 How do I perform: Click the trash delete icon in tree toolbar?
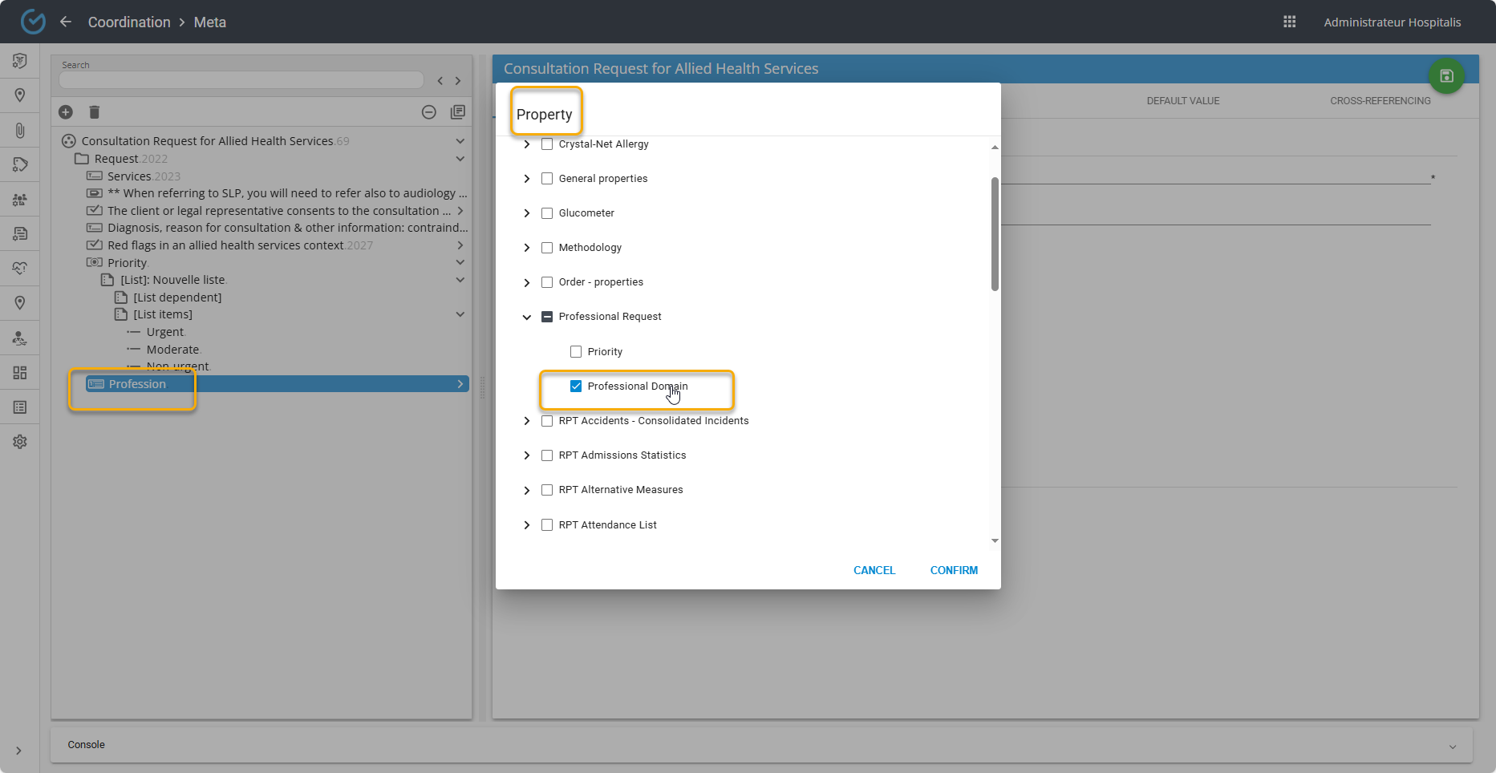[94, 112]
